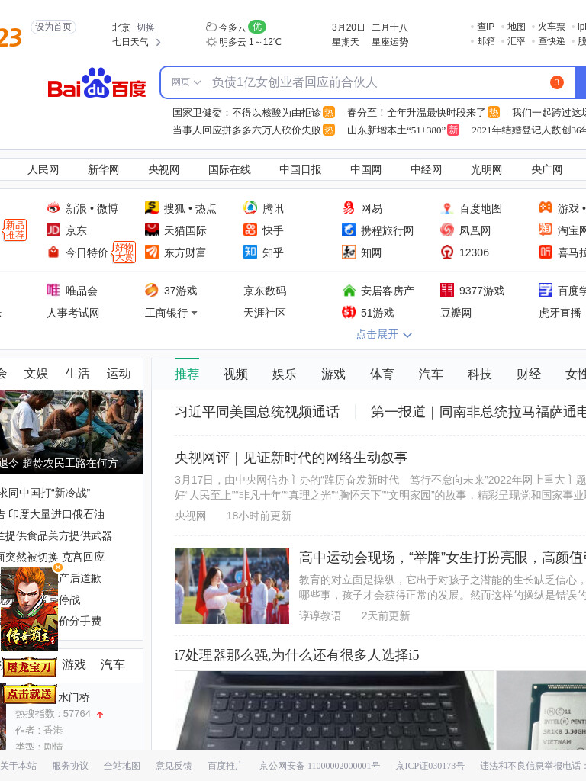
Task: Open the 体育 tab
Action: [x=382, y=374]
